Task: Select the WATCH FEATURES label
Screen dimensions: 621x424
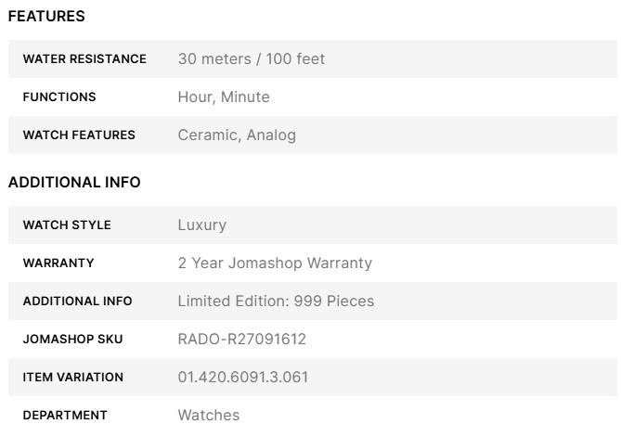Action: point(79,135)
